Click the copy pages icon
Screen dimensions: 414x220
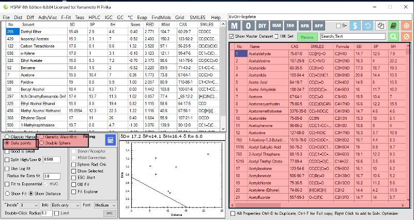380,25
